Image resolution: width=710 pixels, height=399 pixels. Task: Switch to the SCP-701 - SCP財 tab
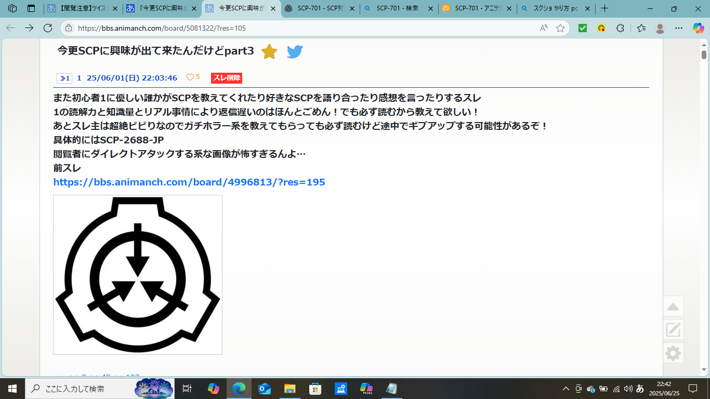(x=320, y=8)
